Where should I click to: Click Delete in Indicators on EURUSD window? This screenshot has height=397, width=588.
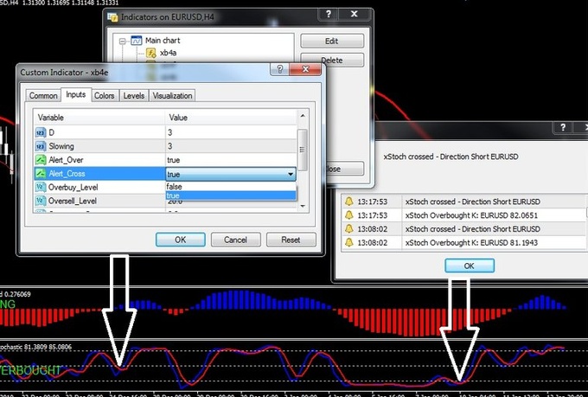[x=332, y=60]
